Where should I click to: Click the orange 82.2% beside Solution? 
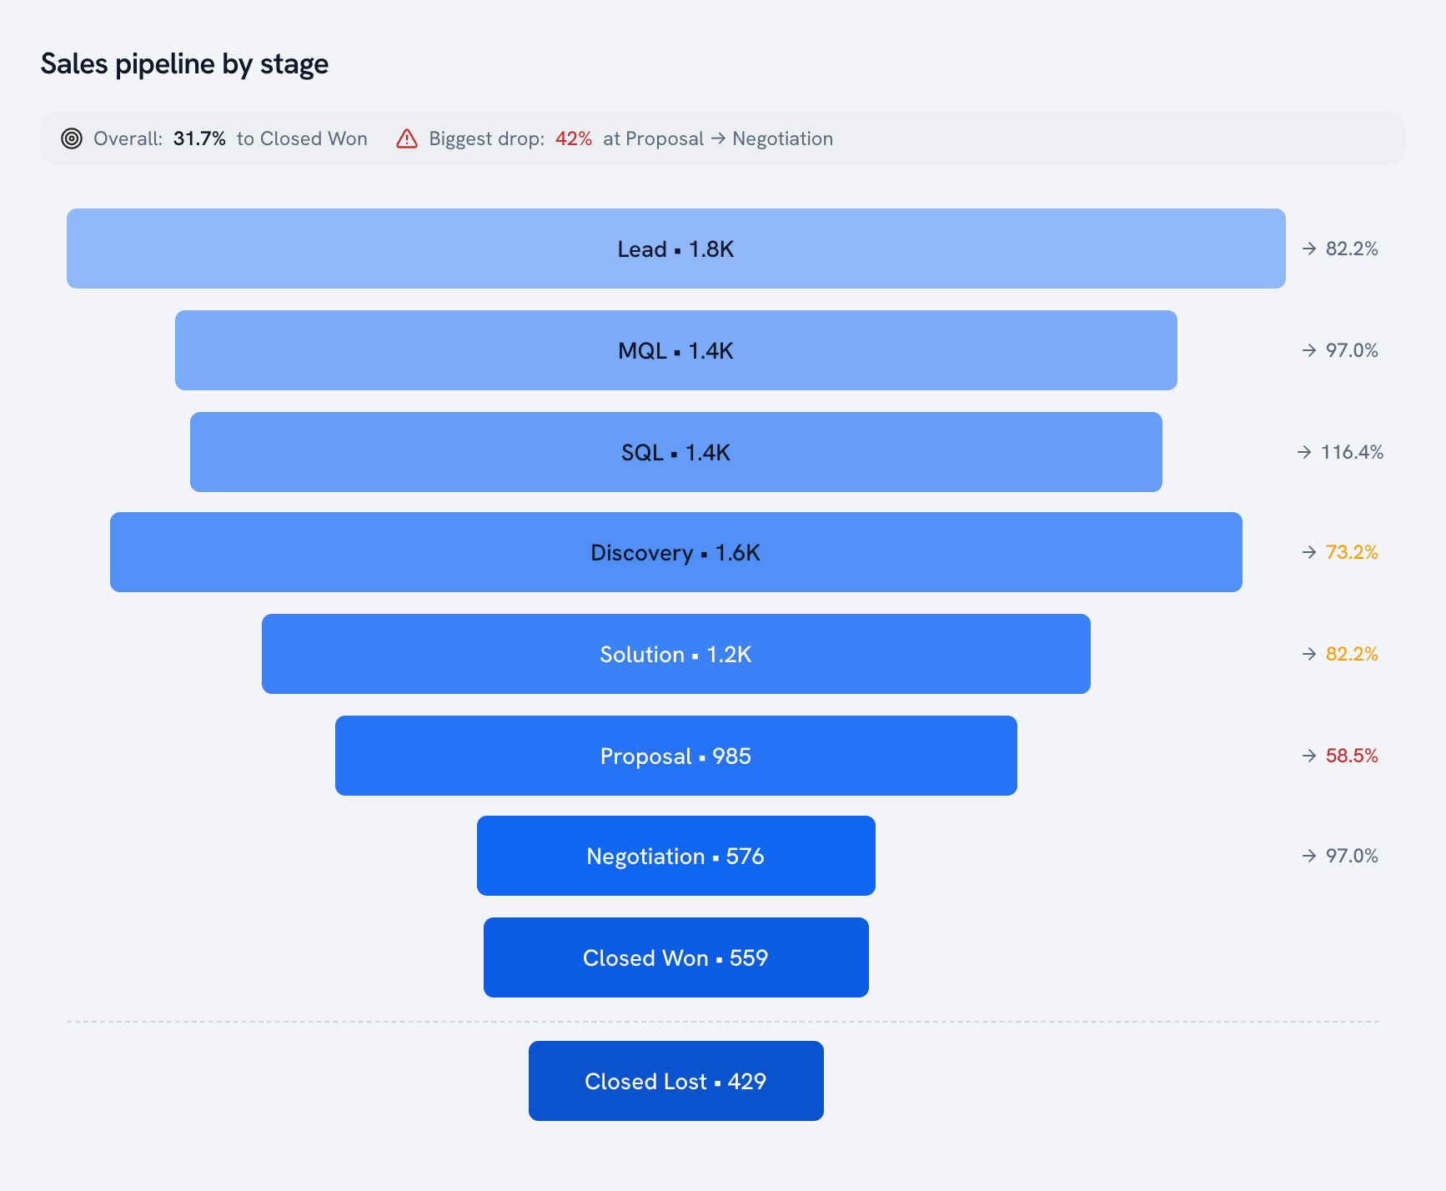tap(1352, 654)
